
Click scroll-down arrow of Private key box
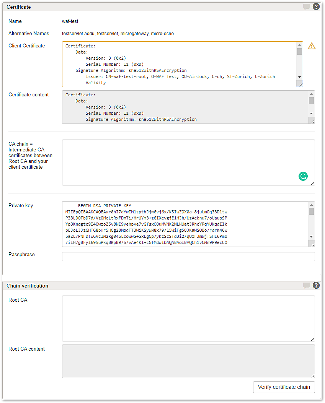311,237
